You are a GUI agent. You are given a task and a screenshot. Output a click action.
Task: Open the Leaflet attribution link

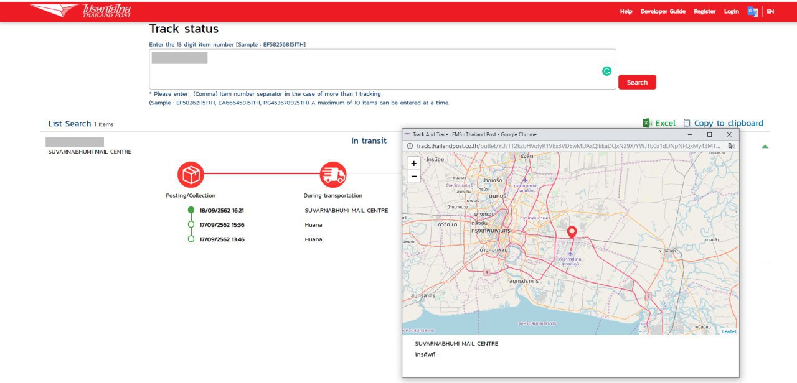coord(729,331)
